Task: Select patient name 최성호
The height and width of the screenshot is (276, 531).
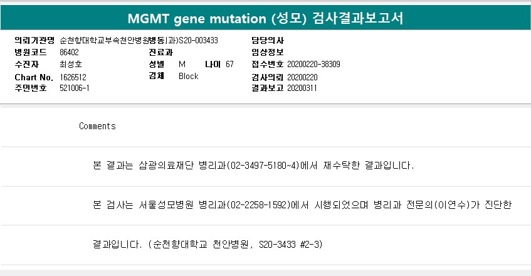Action: 71,64
